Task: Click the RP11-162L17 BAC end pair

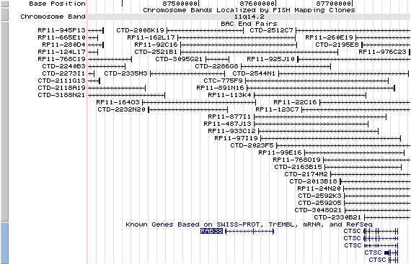Action: (x=151, y=37)
